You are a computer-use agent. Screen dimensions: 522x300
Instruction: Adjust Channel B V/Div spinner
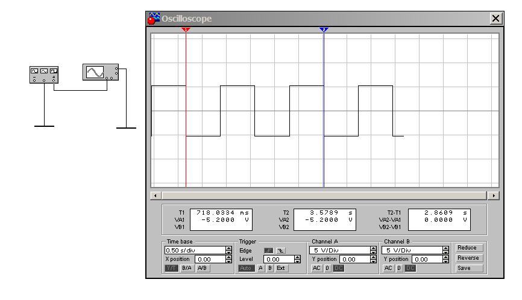point(445,250)
